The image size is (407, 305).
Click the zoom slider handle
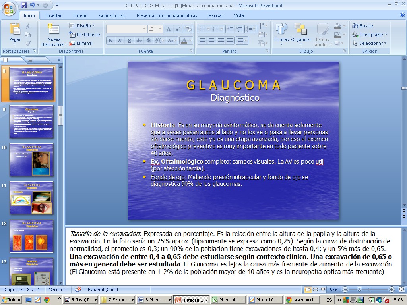(360, 290)
